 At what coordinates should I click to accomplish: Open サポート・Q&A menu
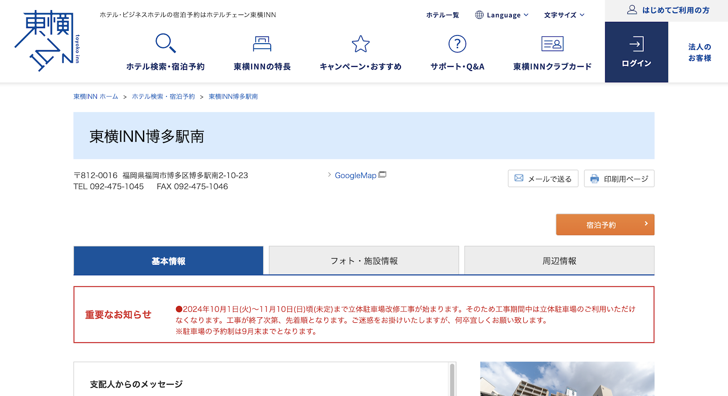point(457,52)
